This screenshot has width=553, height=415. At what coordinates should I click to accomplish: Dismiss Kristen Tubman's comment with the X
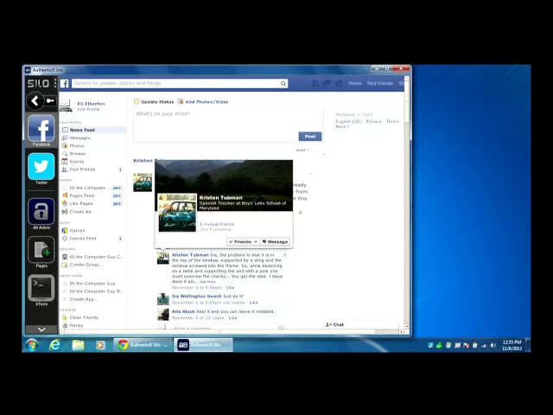pyautogui.click(x=284, y=255)
